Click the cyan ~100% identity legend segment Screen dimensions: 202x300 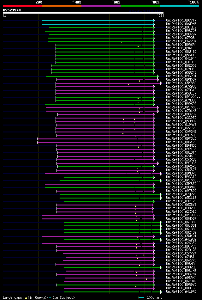tap(179, 6)
